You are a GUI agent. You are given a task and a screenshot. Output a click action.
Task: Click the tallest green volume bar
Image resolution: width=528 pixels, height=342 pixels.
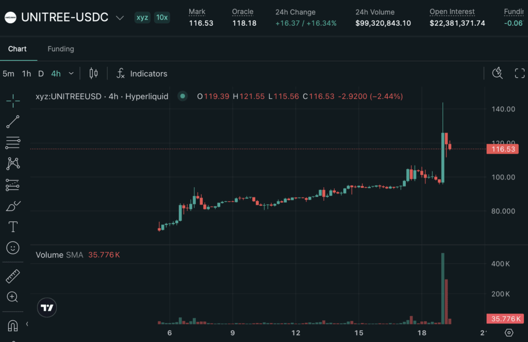tap(443, 288)
